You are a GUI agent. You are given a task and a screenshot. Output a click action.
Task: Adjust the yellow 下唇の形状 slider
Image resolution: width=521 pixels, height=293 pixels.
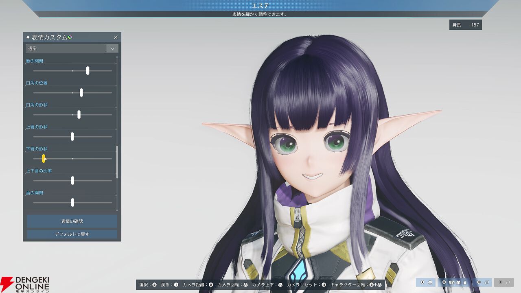point(43,159)
